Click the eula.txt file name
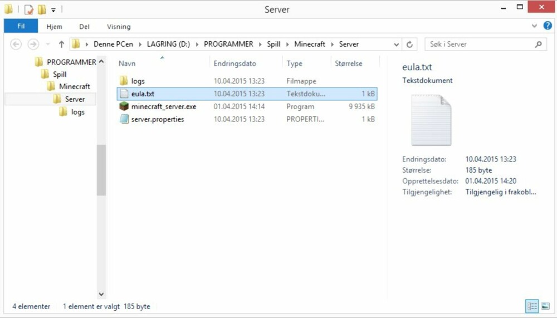The height and width of the screenshot is (318, 557). click(x=143, y=94)
